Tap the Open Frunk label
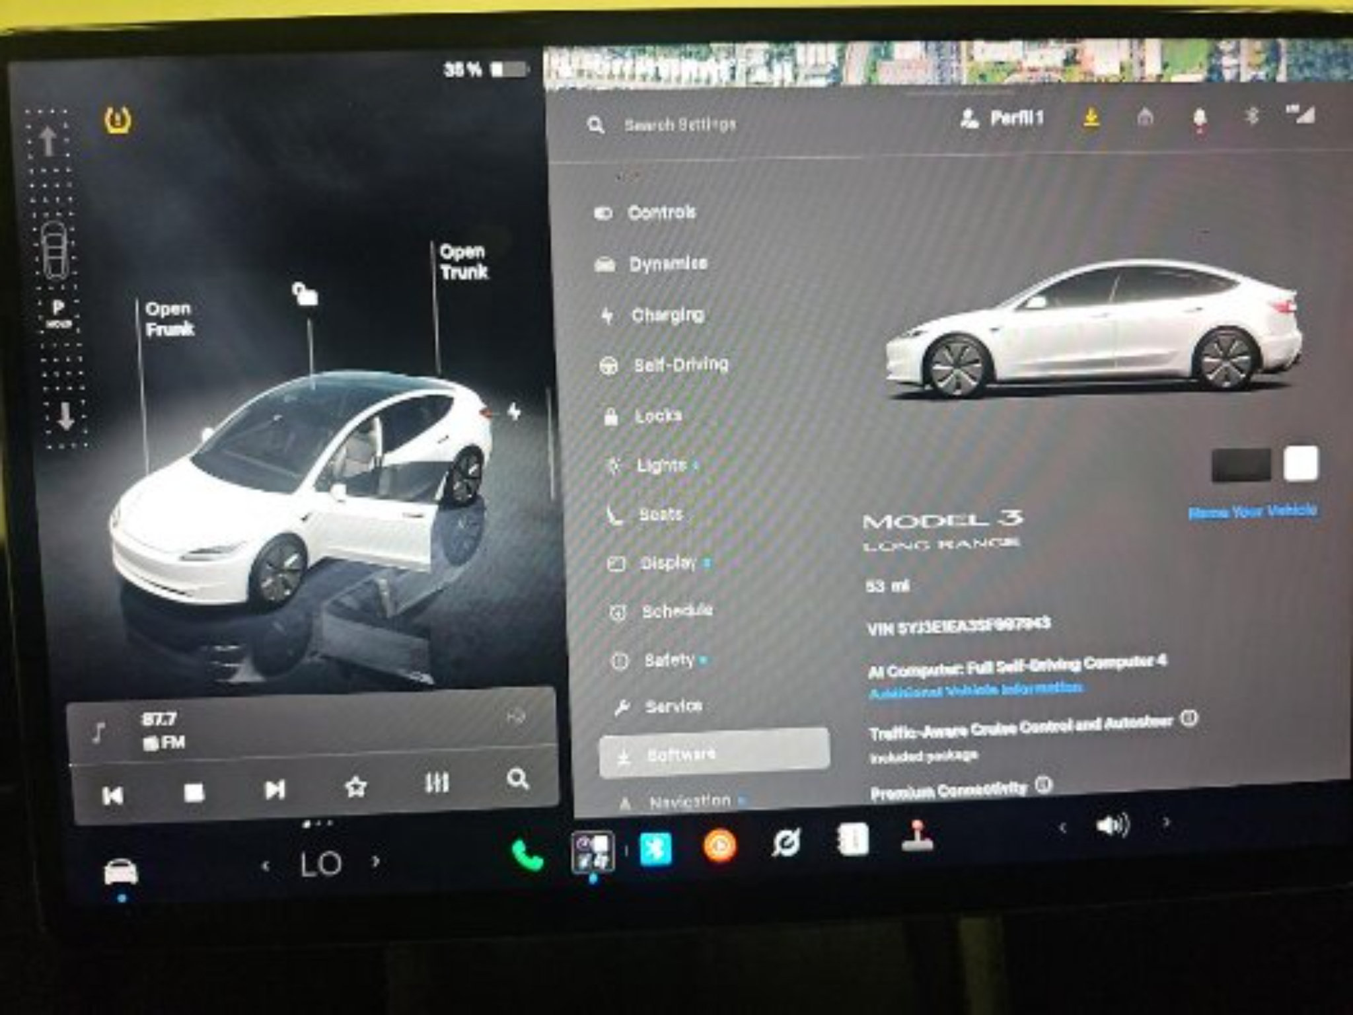This screenshot has width=1353, height=1015. tap(169, 319)
